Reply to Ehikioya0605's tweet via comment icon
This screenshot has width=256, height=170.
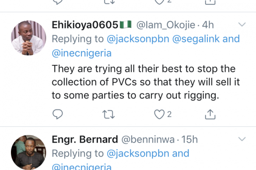[58, 114]
